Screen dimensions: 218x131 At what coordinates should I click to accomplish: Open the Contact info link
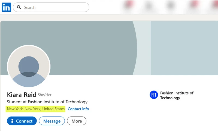[x=78, y=109]
